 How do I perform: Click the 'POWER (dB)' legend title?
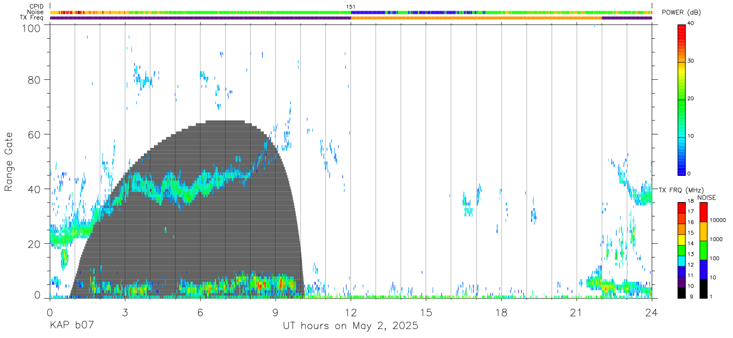pyautogui.click(x=681, y=13)
